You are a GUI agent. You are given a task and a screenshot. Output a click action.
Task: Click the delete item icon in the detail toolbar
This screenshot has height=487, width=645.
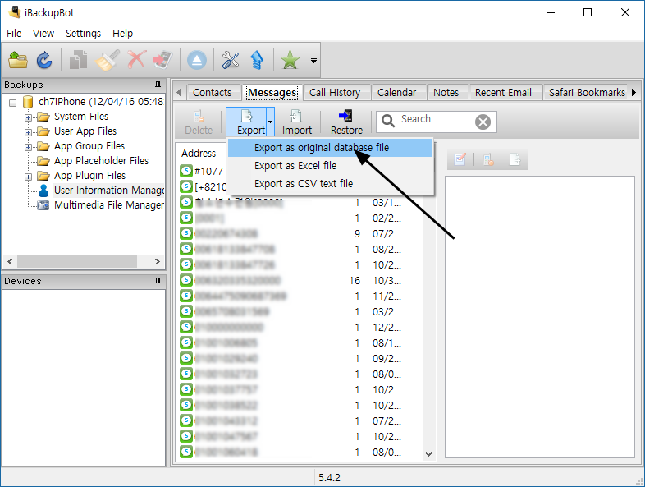(488, 159)
